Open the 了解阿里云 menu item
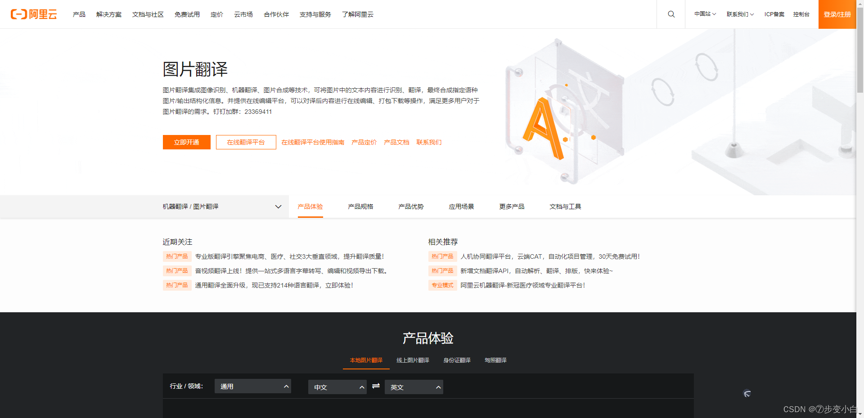The height and width of the screenshot is (418, 864). (x=358, y=14)
